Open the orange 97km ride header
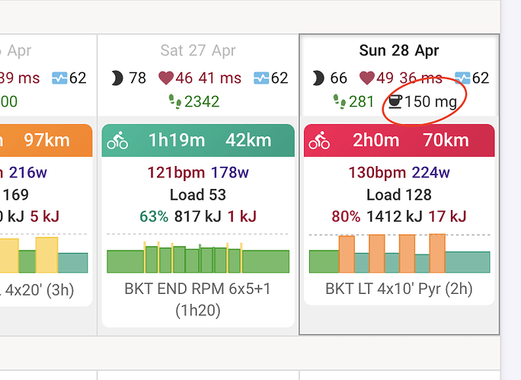This screenshot has height=380, width=521. click(x=46, y=140)
